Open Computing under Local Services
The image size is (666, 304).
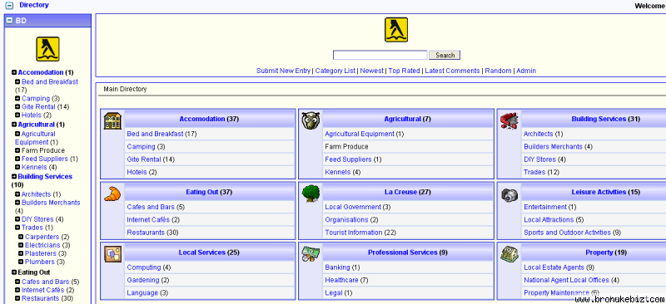[x=143, y=267]
